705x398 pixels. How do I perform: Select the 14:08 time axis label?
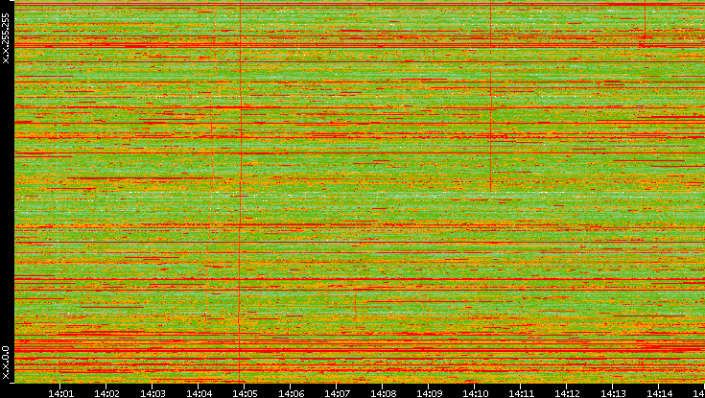click(383, 393)
